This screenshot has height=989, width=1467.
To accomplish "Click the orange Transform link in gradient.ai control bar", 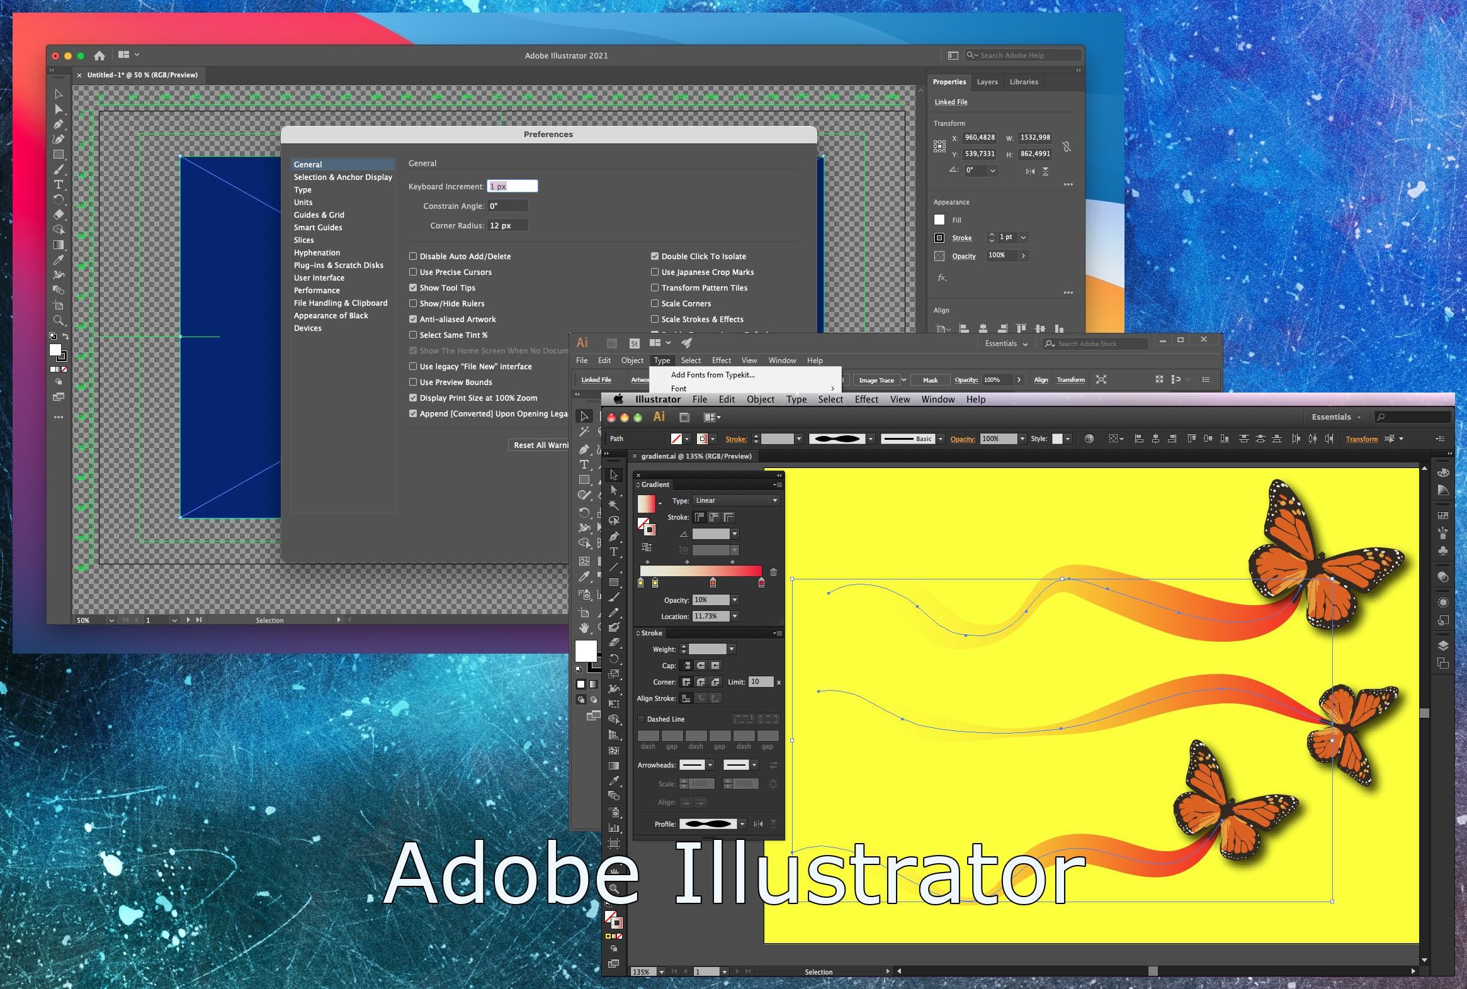I will coord(1362,439).
